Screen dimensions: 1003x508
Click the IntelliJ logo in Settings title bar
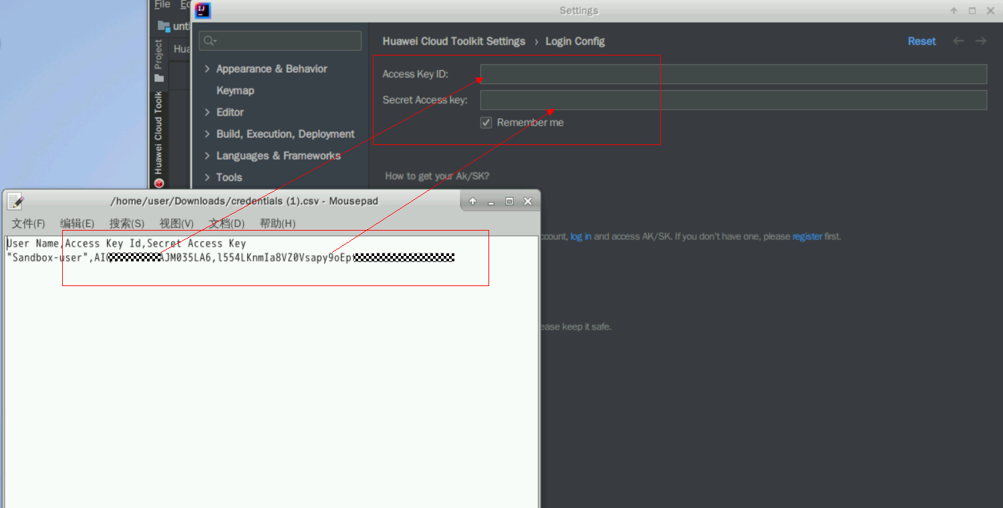pos(203,11)
